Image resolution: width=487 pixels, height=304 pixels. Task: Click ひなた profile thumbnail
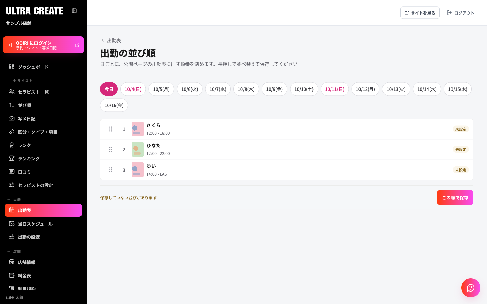(138, 149)
